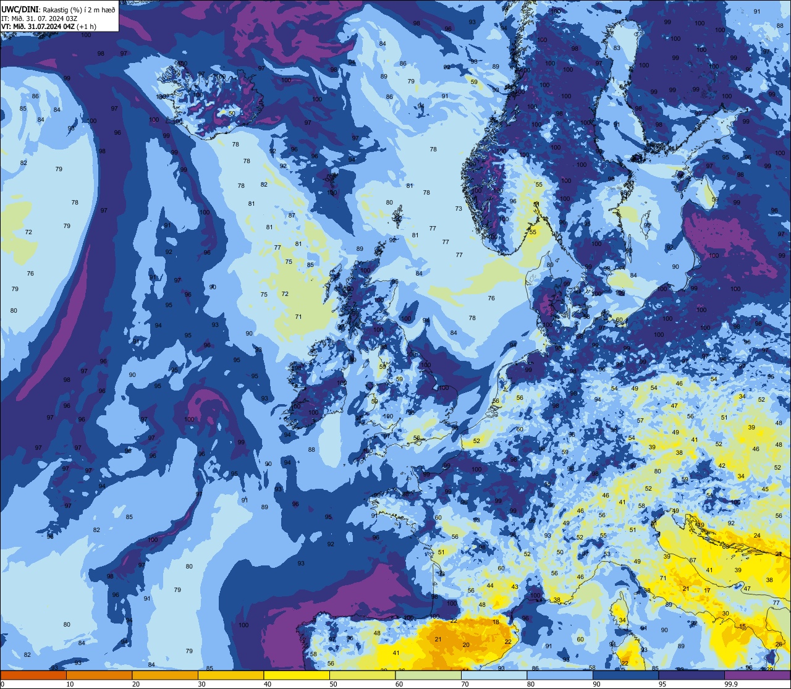
Task: Click the pale blue 70–80 legend segment
Action: click(494, 675)
